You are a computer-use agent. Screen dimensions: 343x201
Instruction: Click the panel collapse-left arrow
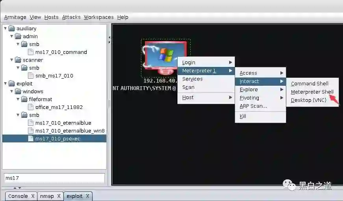(109, 37)
